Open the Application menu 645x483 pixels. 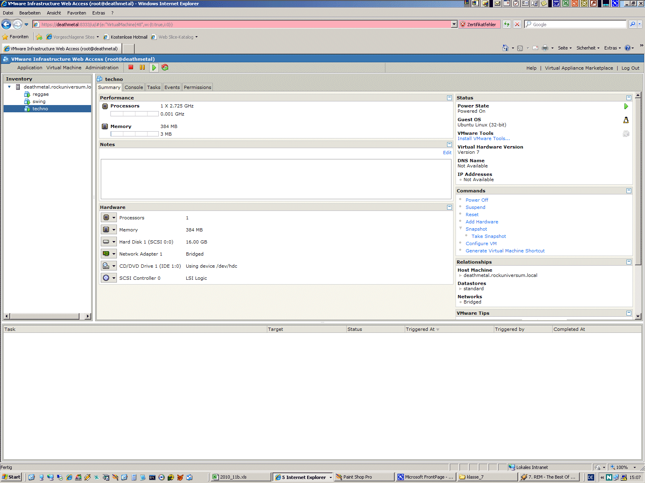tap(30, 68)
